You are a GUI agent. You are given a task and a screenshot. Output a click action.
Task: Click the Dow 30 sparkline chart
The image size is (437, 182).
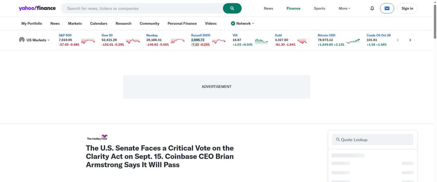pyautogui.click(x=133, y=41)
